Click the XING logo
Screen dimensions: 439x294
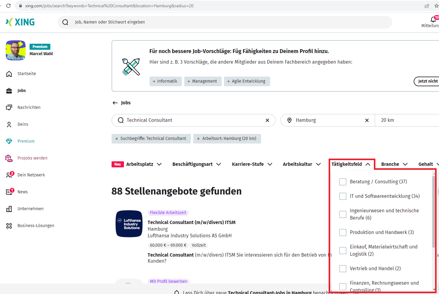[20, 22]
